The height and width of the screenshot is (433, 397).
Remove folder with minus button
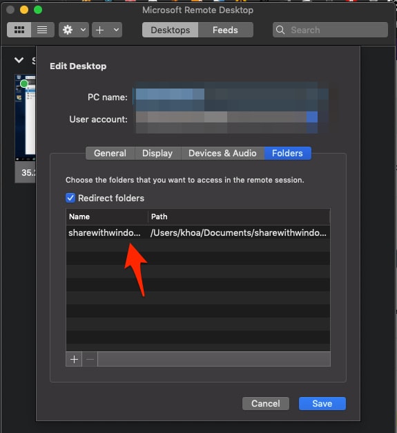(90, 359)
